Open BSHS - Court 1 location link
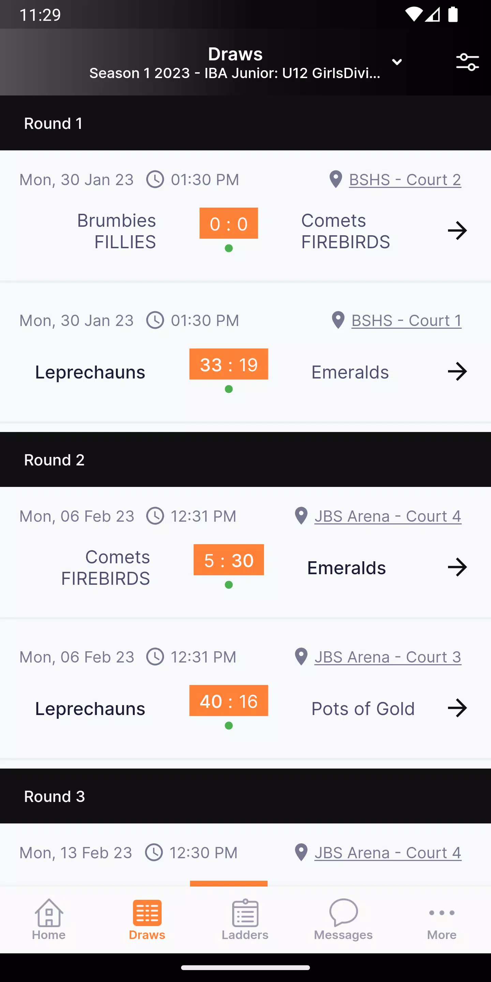The image size is (491, 982). (x=406, y=321)
